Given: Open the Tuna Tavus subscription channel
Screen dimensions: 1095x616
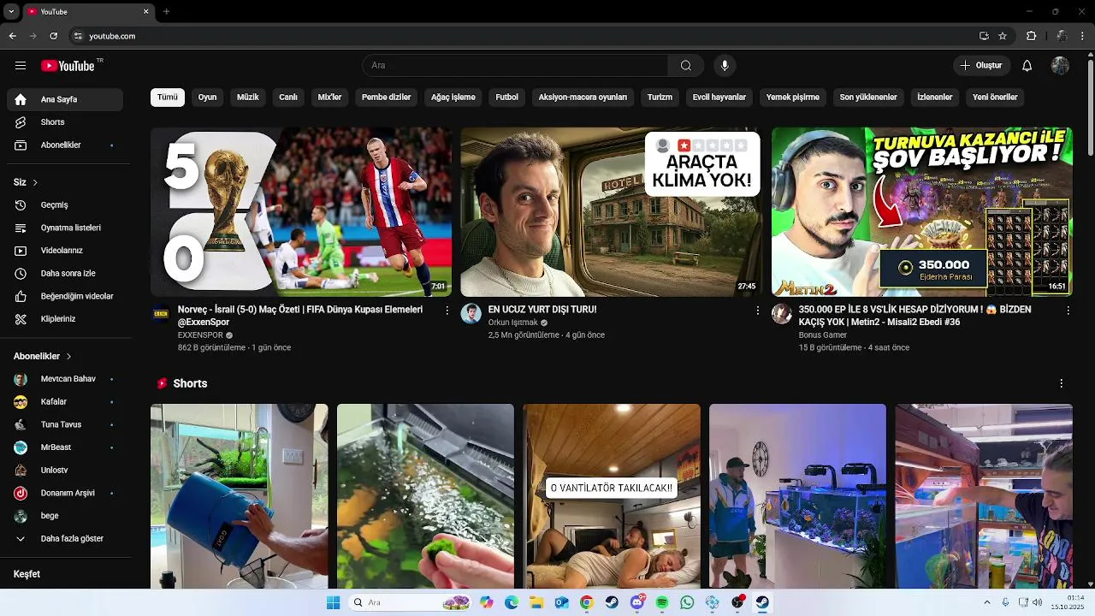Looking at the screenshot, I should tap(65, 424).
